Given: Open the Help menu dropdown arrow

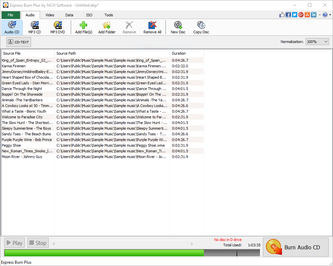Looking at the screenshot, I should click(x=330, y=15).
